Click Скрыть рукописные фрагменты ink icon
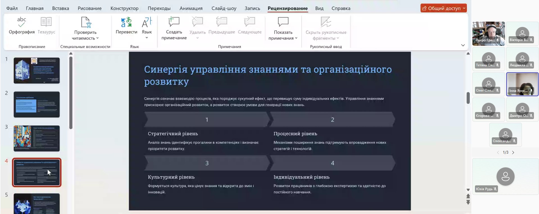539x214 pixels. pyautogui.click(x=326, y=22)
